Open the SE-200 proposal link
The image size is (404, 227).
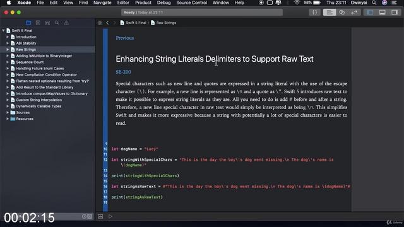(x=123, y=72)
